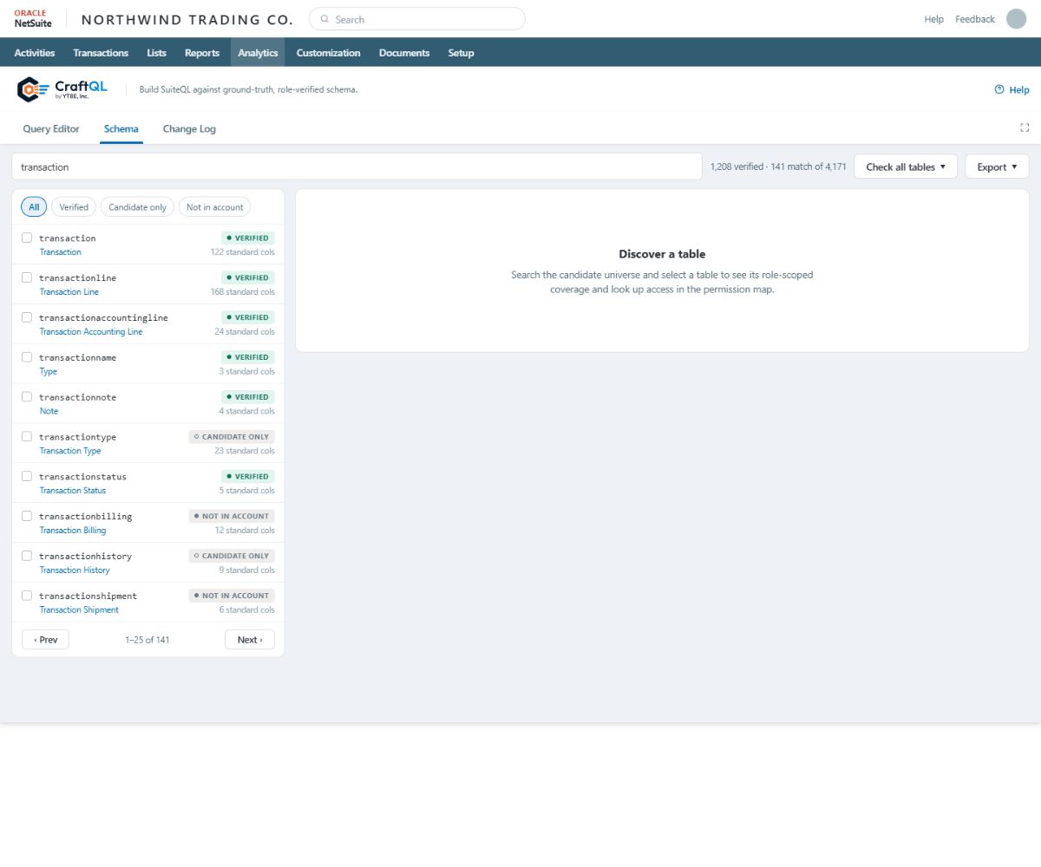Click the user avatar circle
Viewport: 1041px width, 867px height.
(1016, 19)
